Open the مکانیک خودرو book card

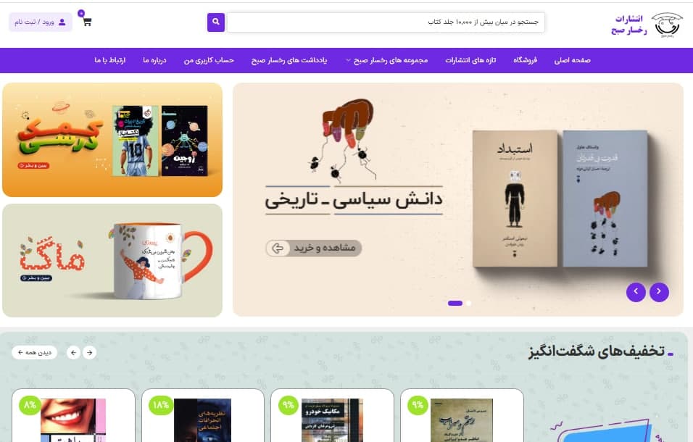click(x=332, y=415)
